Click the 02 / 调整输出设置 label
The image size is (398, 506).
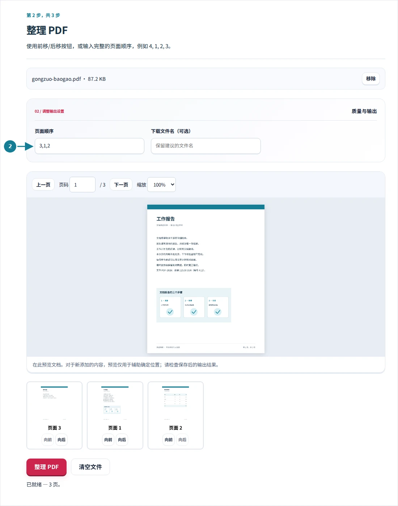click(x=49, y=111)
